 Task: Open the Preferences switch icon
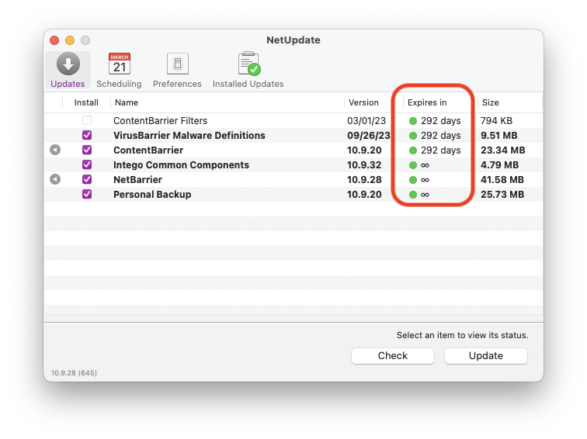pyautogui.click(x=178, y=64)
